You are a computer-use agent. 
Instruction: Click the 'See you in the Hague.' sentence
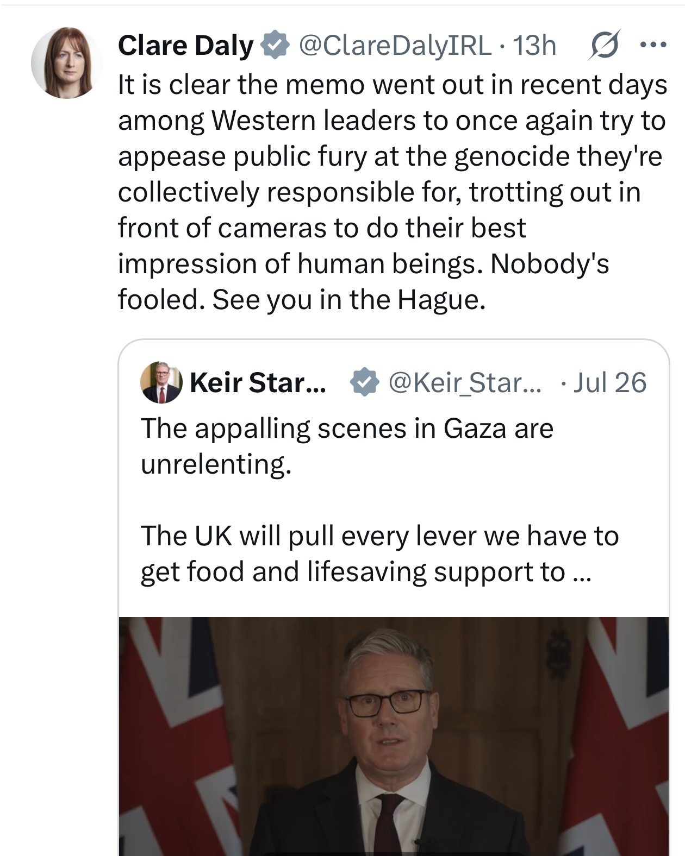point(348,299)
